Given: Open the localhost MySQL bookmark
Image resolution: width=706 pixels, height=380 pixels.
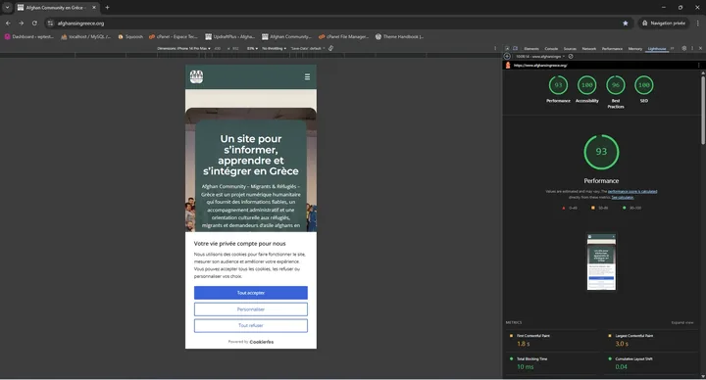Looking at the screenshot, I should [86, 37].
